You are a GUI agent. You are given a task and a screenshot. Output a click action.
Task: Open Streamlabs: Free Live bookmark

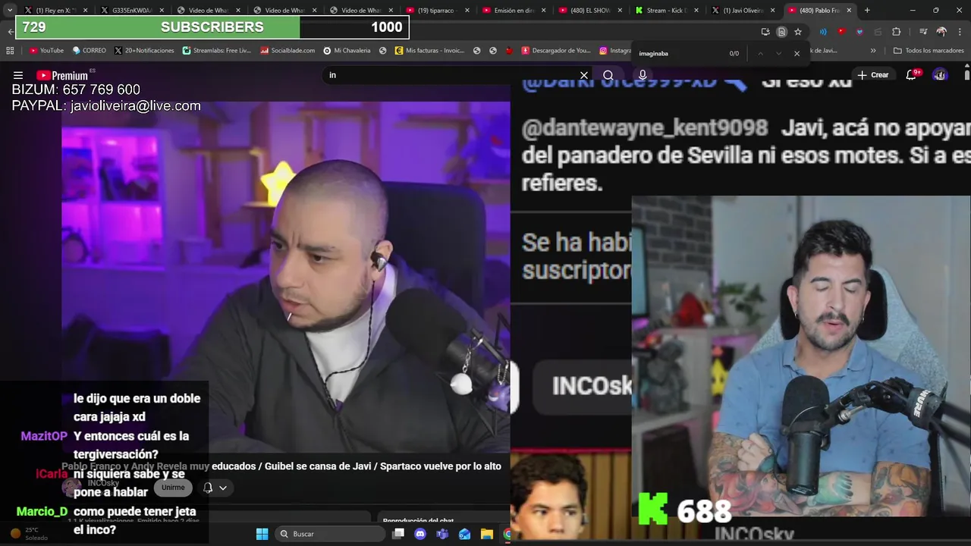coord(216,51)
